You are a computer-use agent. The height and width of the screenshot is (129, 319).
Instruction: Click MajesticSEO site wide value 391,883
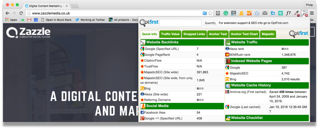202,72
